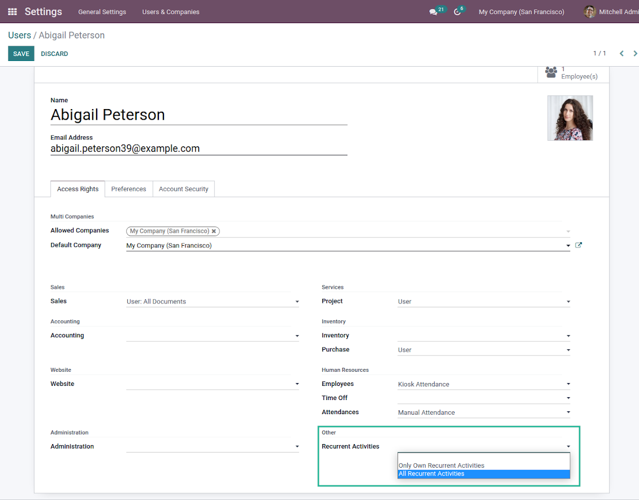The image size is (639, 500).
Task: Expand the Project access dropdown
Action: tap(483, 302)
